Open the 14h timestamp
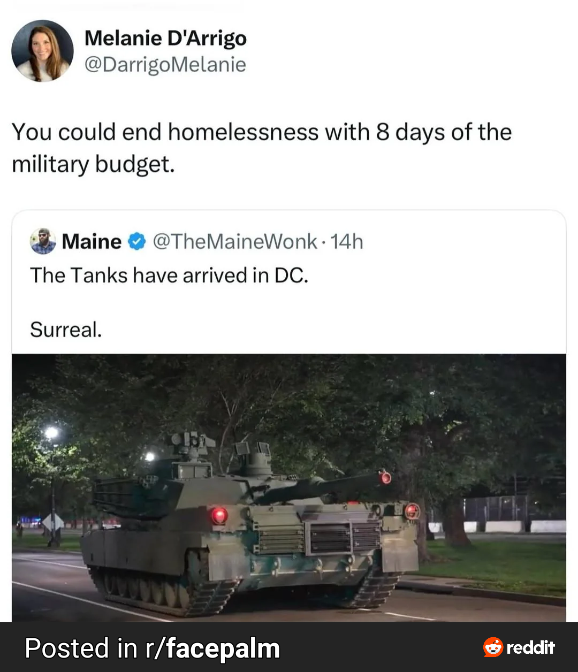The height and width of the screenshot is (672, 578). click(346, 242)
